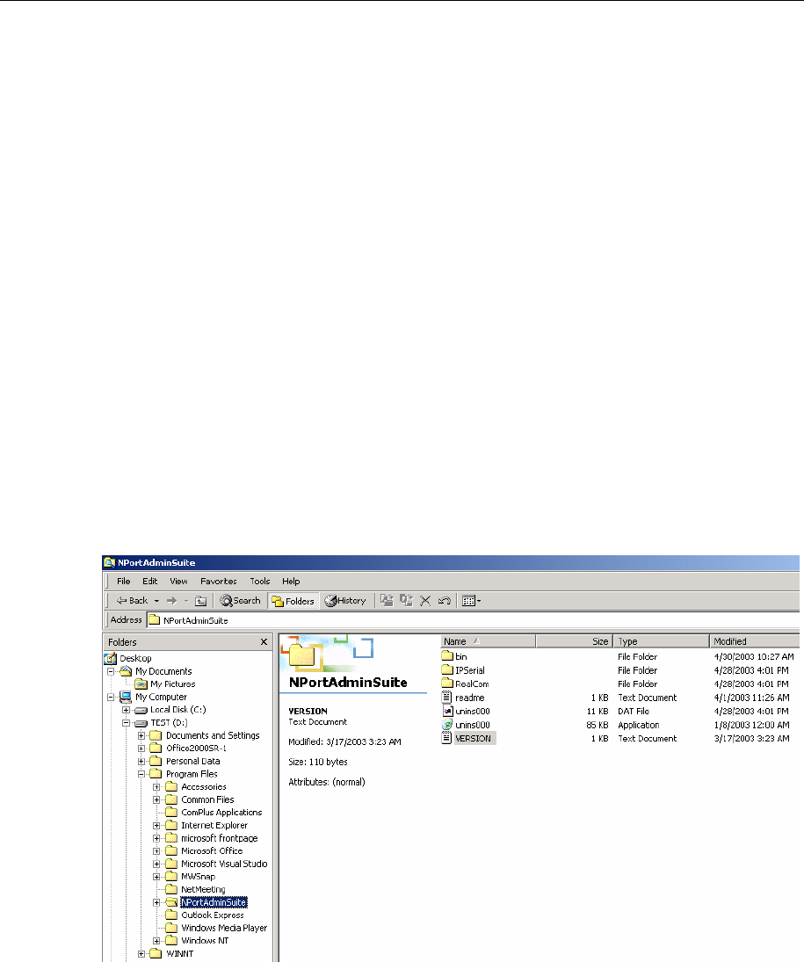Open the Tools menu

259,581
